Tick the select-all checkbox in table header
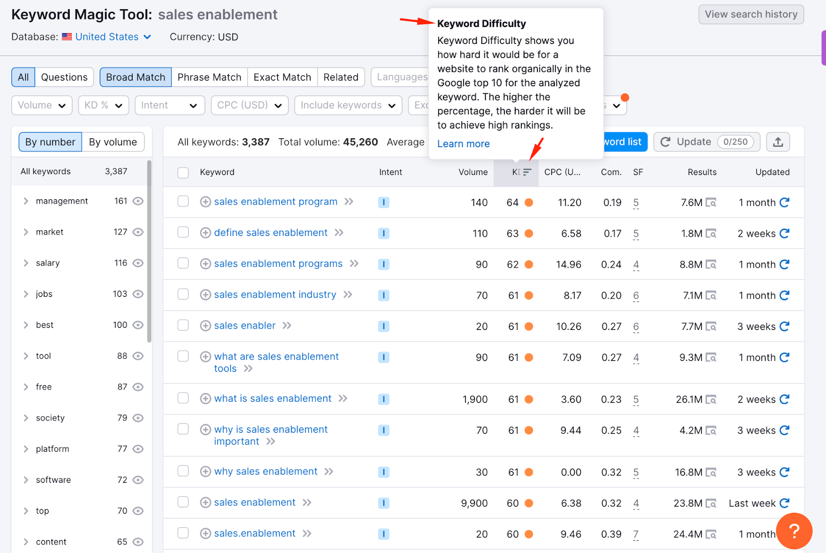Image resolution: width=826 pixels, height=553 pixels. [x=183, y=172]
